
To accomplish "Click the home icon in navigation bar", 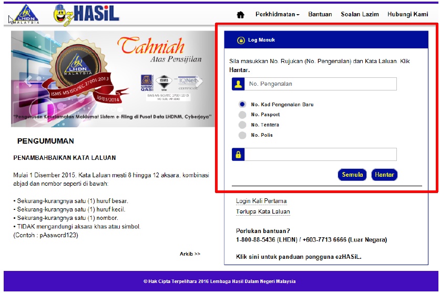I will coord(240,15).
